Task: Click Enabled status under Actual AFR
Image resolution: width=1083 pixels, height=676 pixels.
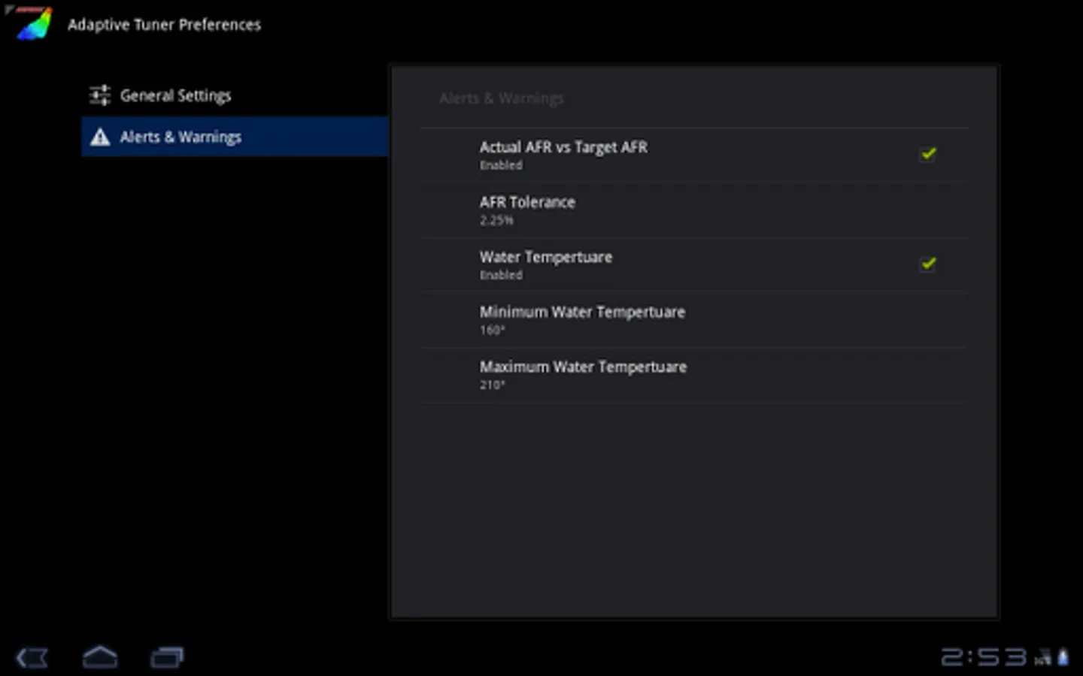Action: pyautogui.click(x=501, y=165)
